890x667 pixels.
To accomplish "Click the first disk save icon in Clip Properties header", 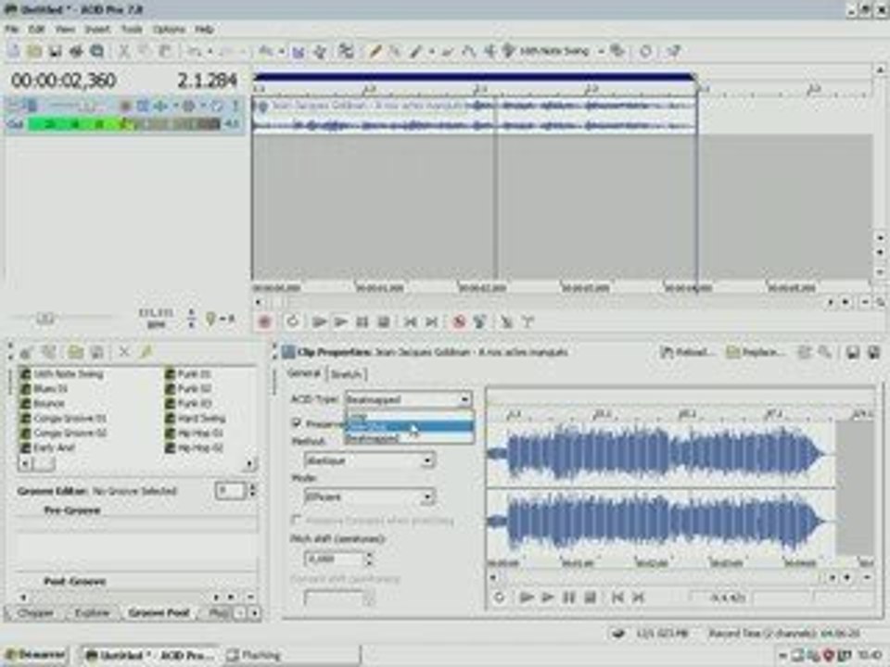I will pyautogui.click(x=853, y=352).
